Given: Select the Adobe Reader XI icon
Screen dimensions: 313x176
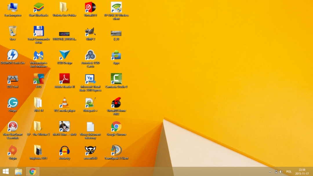Looking at the screenshot, I should pos(64,79).
